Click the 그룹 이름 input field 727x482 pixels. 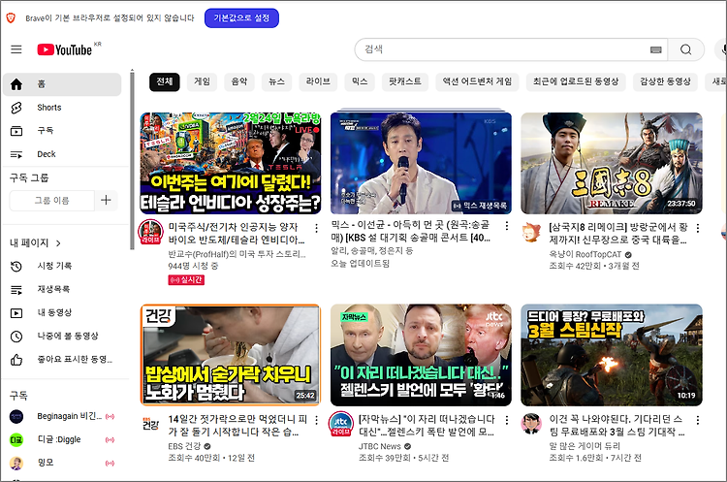[x=52, y=201]
